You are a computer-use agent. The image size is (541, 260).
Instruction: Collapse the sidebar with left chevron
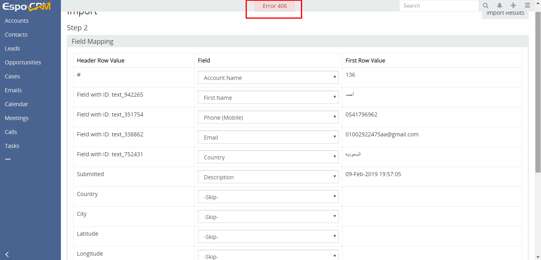[x=7, y=254]
